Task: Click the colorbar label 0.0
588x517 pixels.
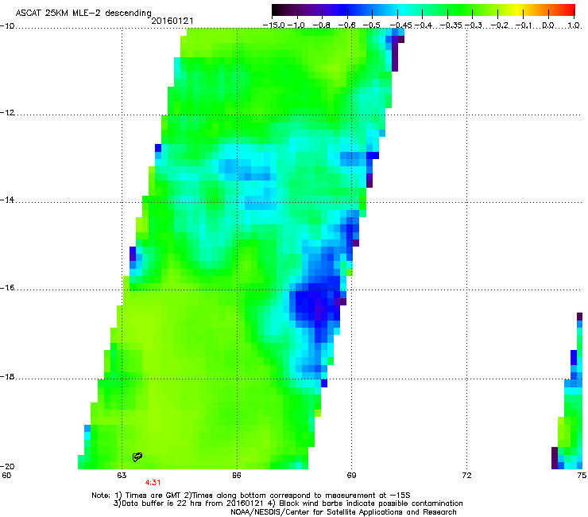Action: pos(548,25)
